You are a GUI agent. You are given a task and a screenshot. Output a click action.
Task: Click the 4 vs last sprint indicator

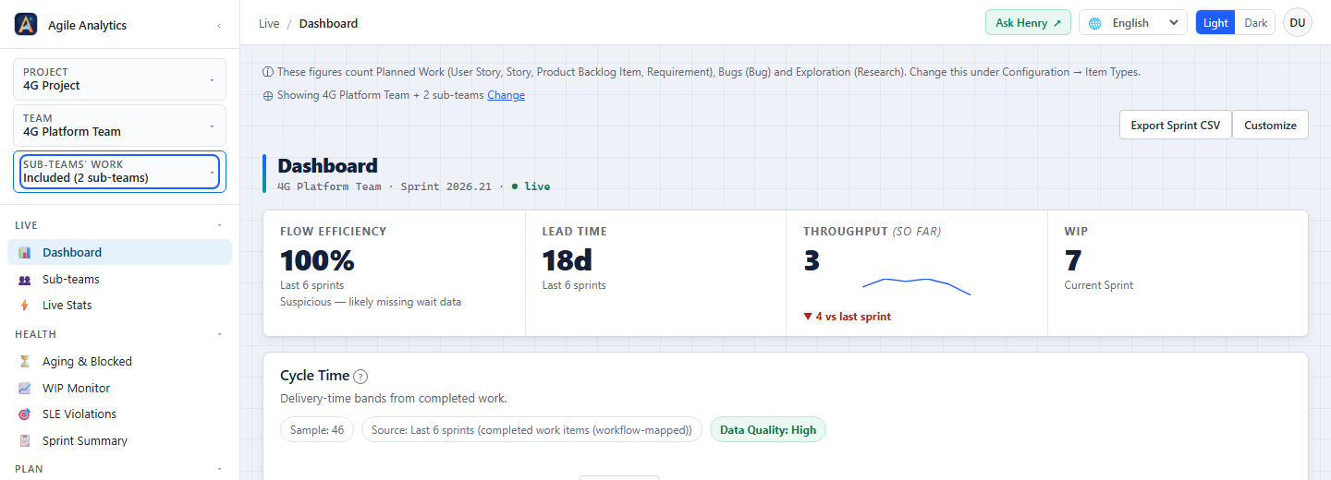847,317
